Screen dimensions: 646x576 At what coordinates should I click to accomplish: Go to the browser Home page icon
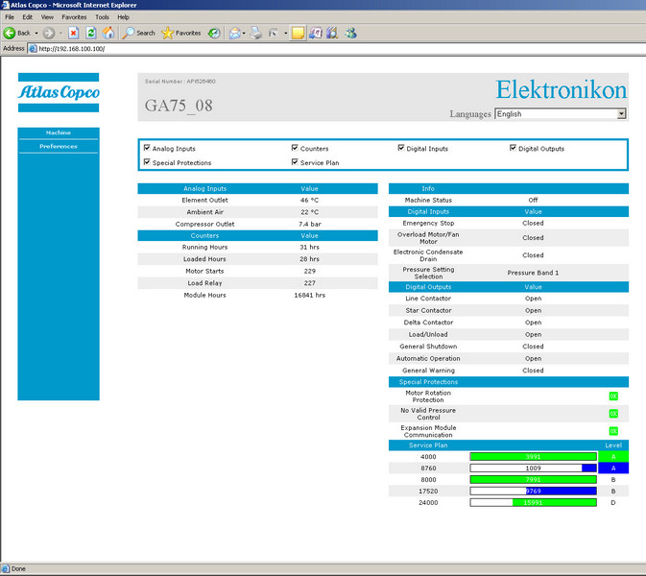(x=108, y=33)
